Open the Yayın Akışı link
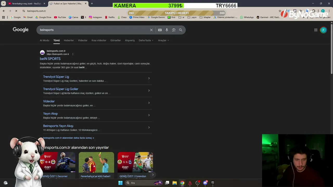Image resolution: width=333 pixels, height=187 pixels. tap(50, 113)
